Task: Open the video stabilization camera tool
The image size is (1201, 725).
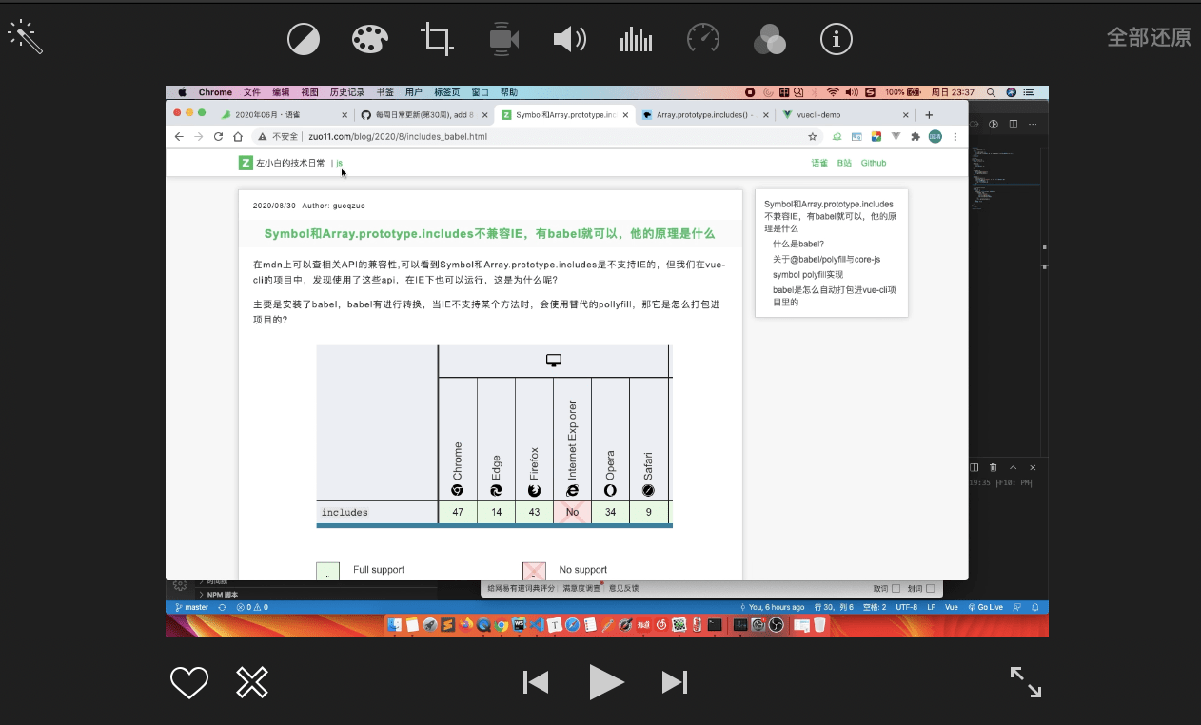Action: (503, 39)
